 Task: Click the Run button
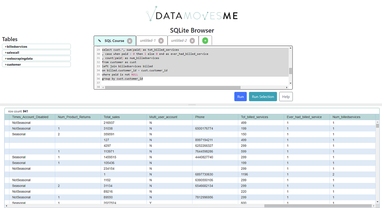pos(240,96)
